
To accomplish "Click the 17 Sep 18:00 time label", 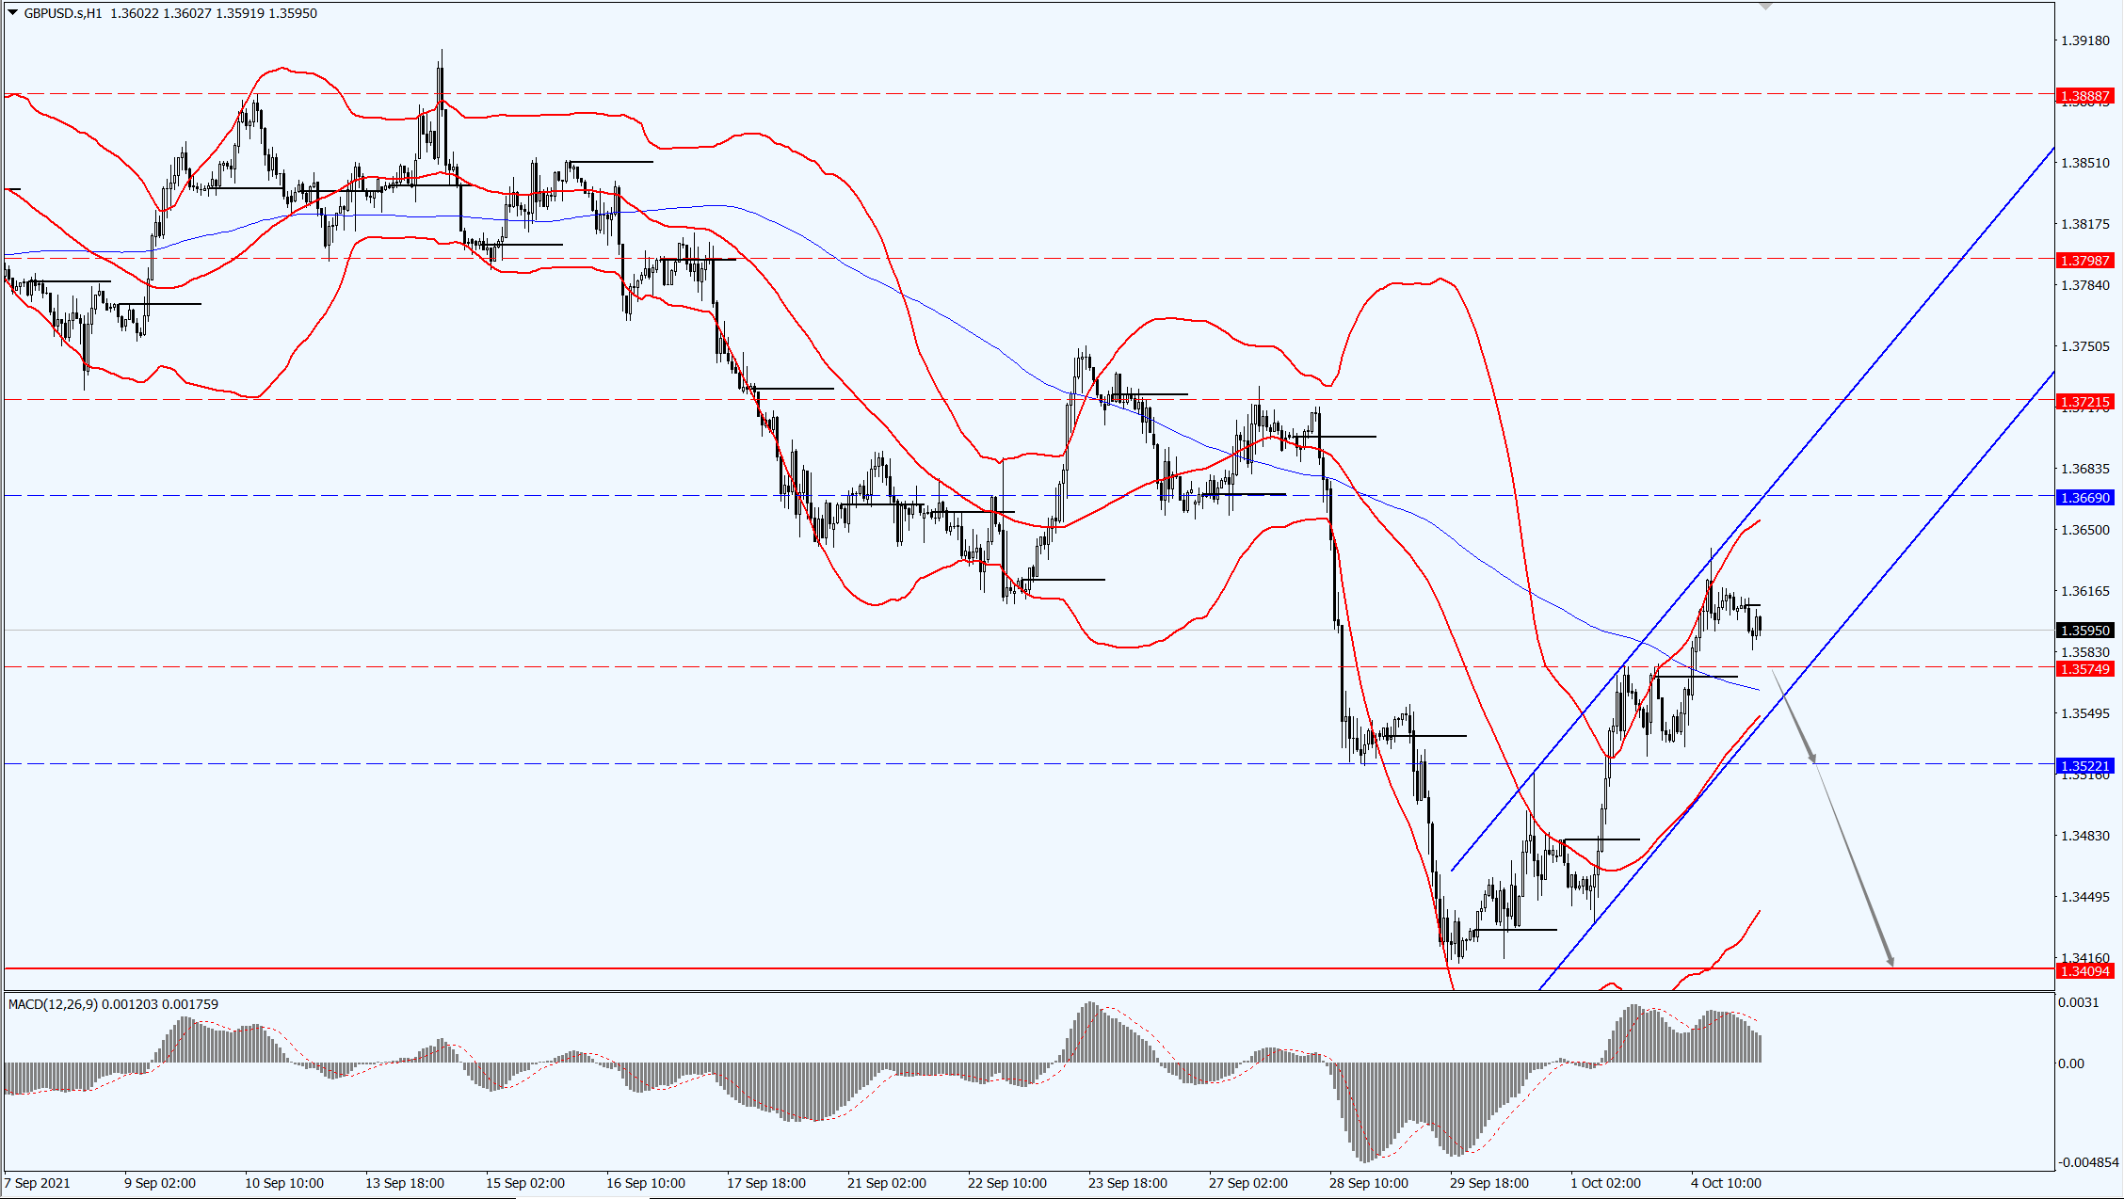I will click(x=766, y=1183).
